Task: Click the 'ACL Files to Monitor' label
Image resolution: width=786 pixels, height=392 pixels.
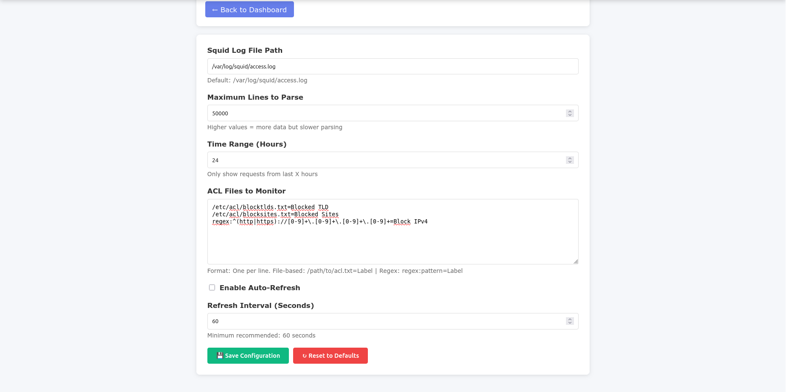Action: 246,191
